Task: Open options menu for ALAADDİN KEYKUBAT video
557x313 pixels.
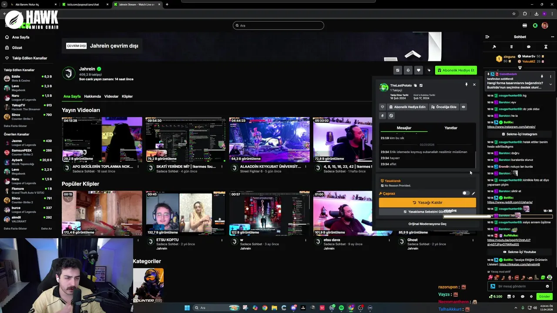Action: pyautogui.click(x=305, y=166)
